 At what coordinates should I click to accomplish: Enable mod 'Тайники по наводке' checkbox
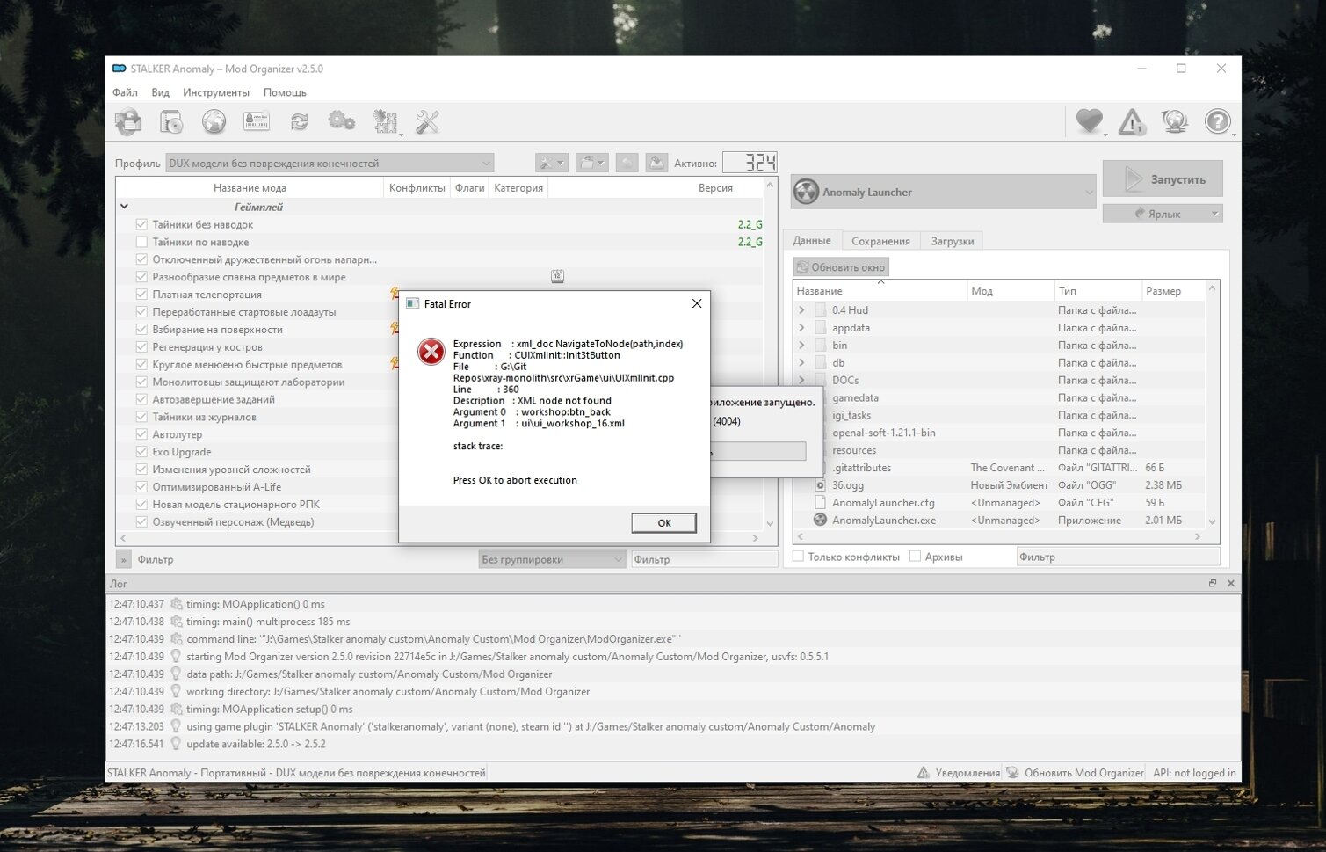tap(141, 242)
